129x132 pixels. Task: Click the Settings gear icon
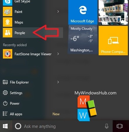click(5, 93)
